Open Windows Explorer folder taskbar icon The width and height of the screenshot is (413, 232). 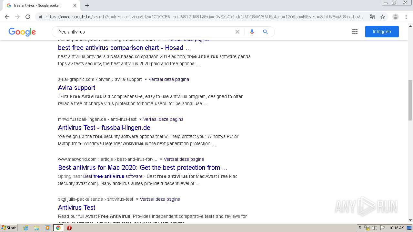tap(36, 228)
